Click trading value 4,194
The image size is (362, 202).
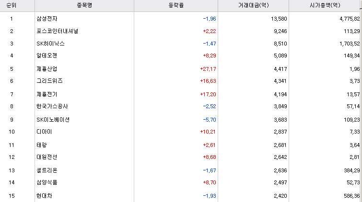pyautogui.click(x=280, y=94)
